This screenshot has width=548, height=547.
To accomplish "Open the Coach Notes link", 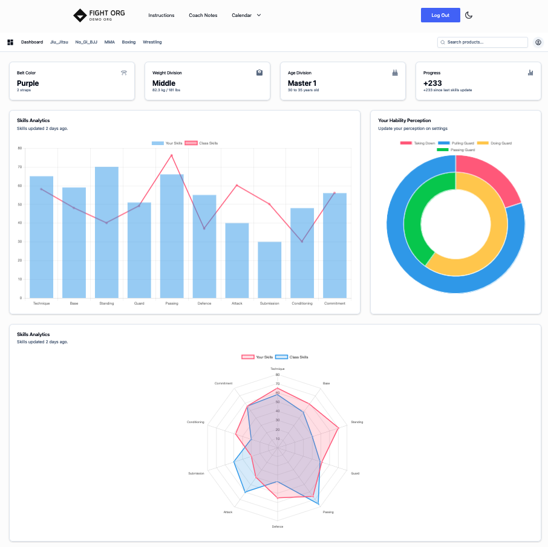I will coord(203,15).
